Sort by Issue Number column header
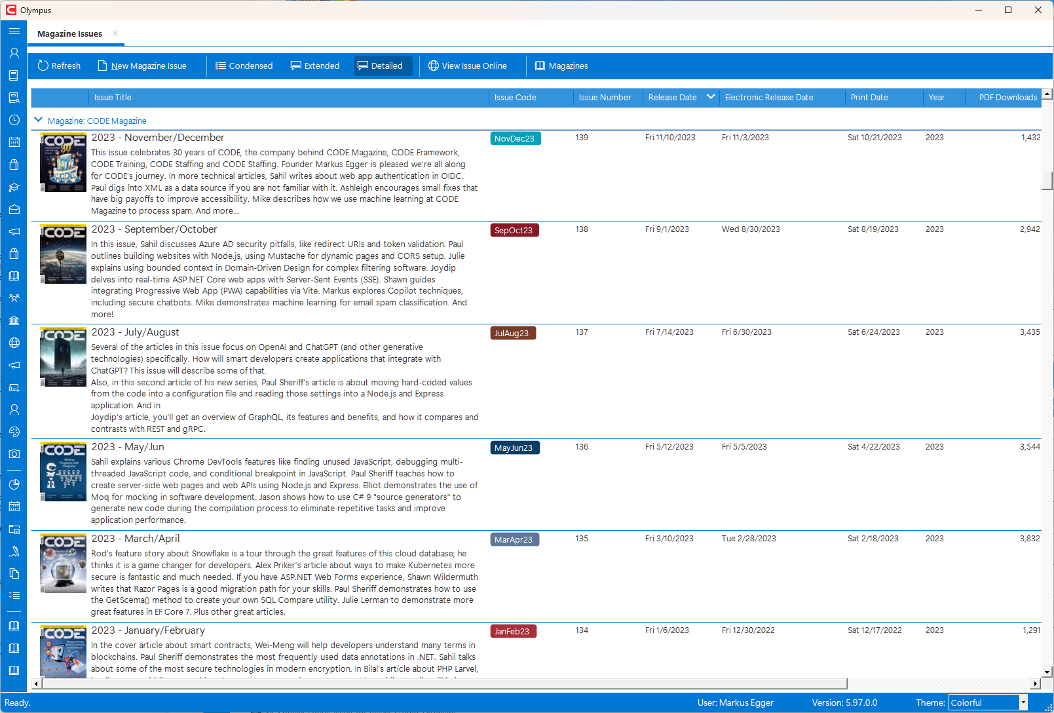Screen dimensions: 1054x713 click(x=608, y=98)
